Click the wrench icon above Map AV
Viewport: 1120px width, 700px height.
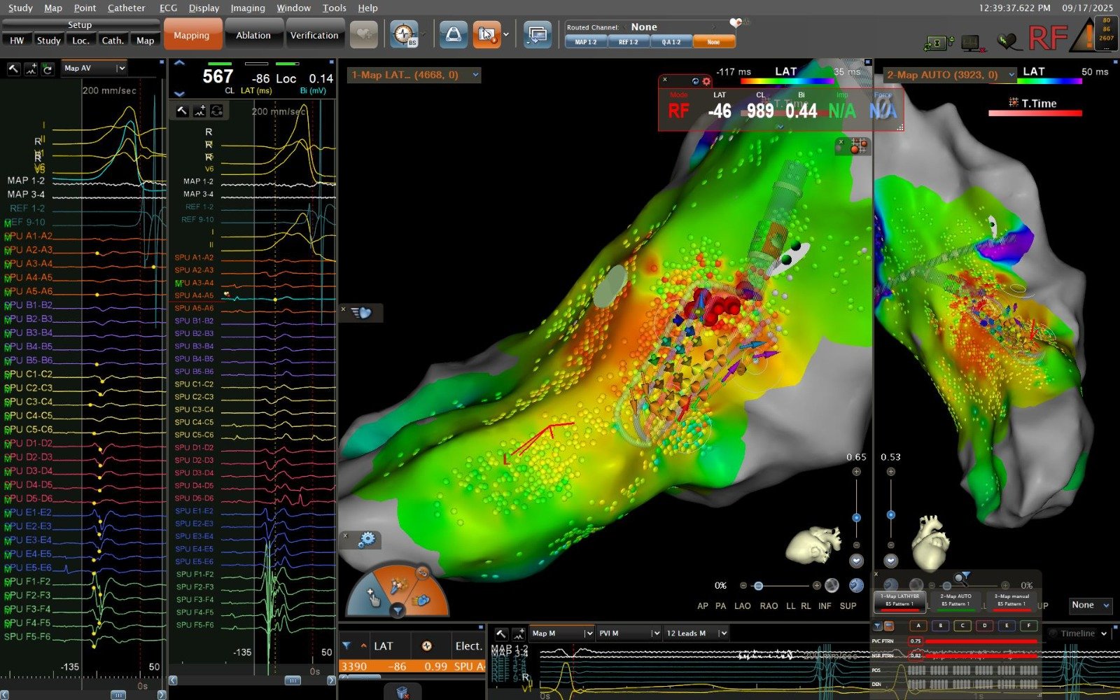click(x=13, y=69)
